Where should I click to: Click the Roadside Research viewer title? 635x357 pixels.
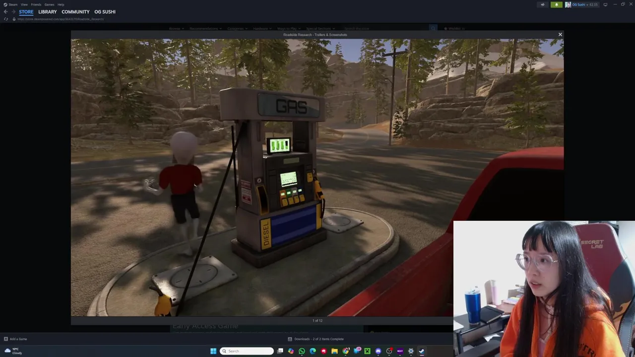[315, 35]
